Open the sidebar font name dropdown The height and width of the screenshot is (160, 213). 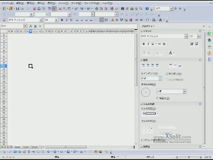(186, 36)
